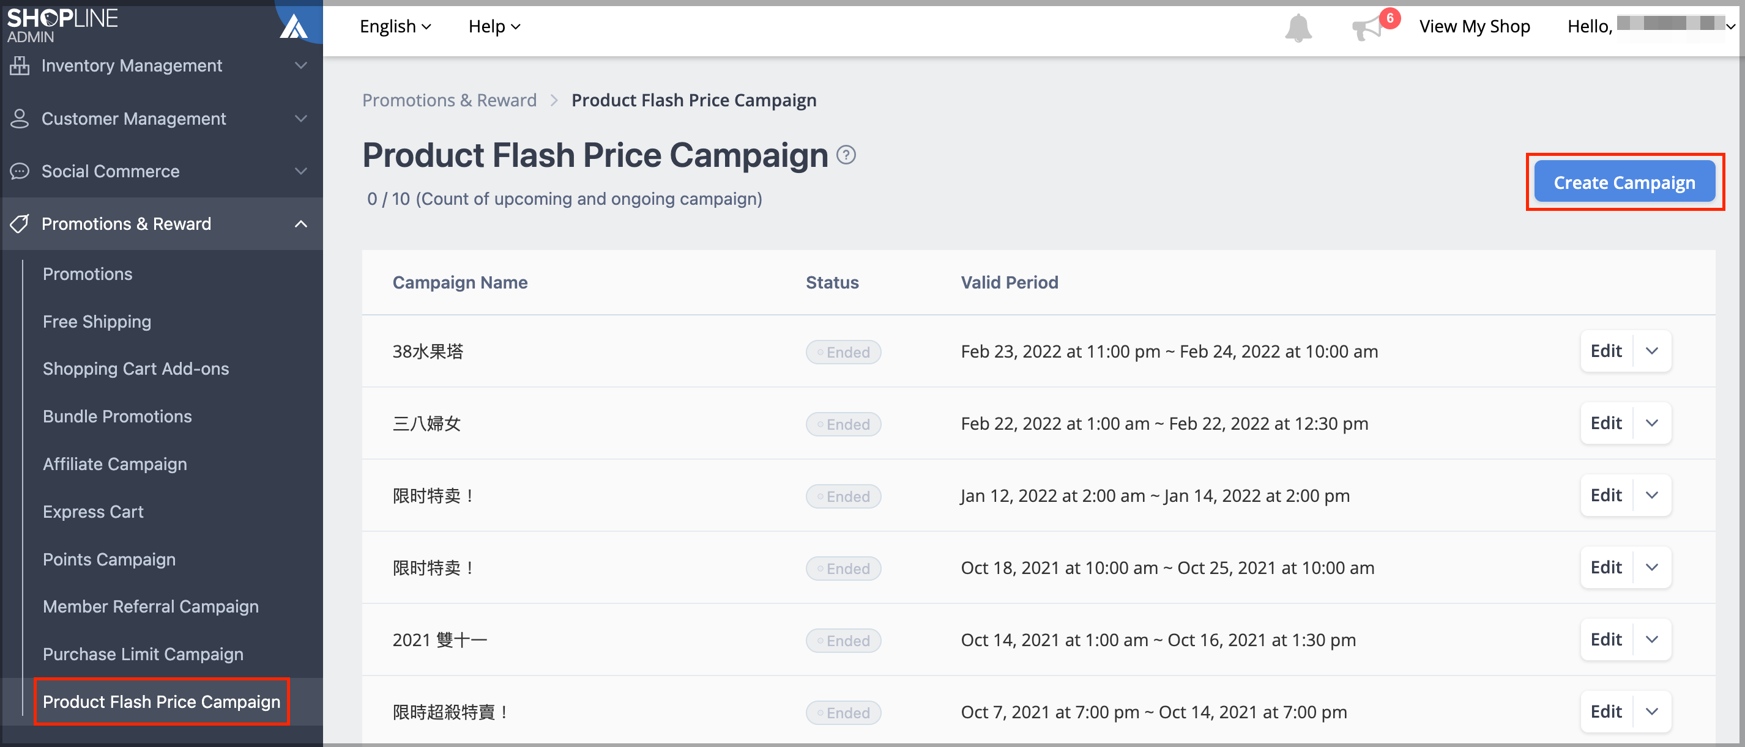Click Edit for the 2021 雙十一 campaign
Image resolution: width=1745 pixels, height=747 pixels.
pos(1605,639)
